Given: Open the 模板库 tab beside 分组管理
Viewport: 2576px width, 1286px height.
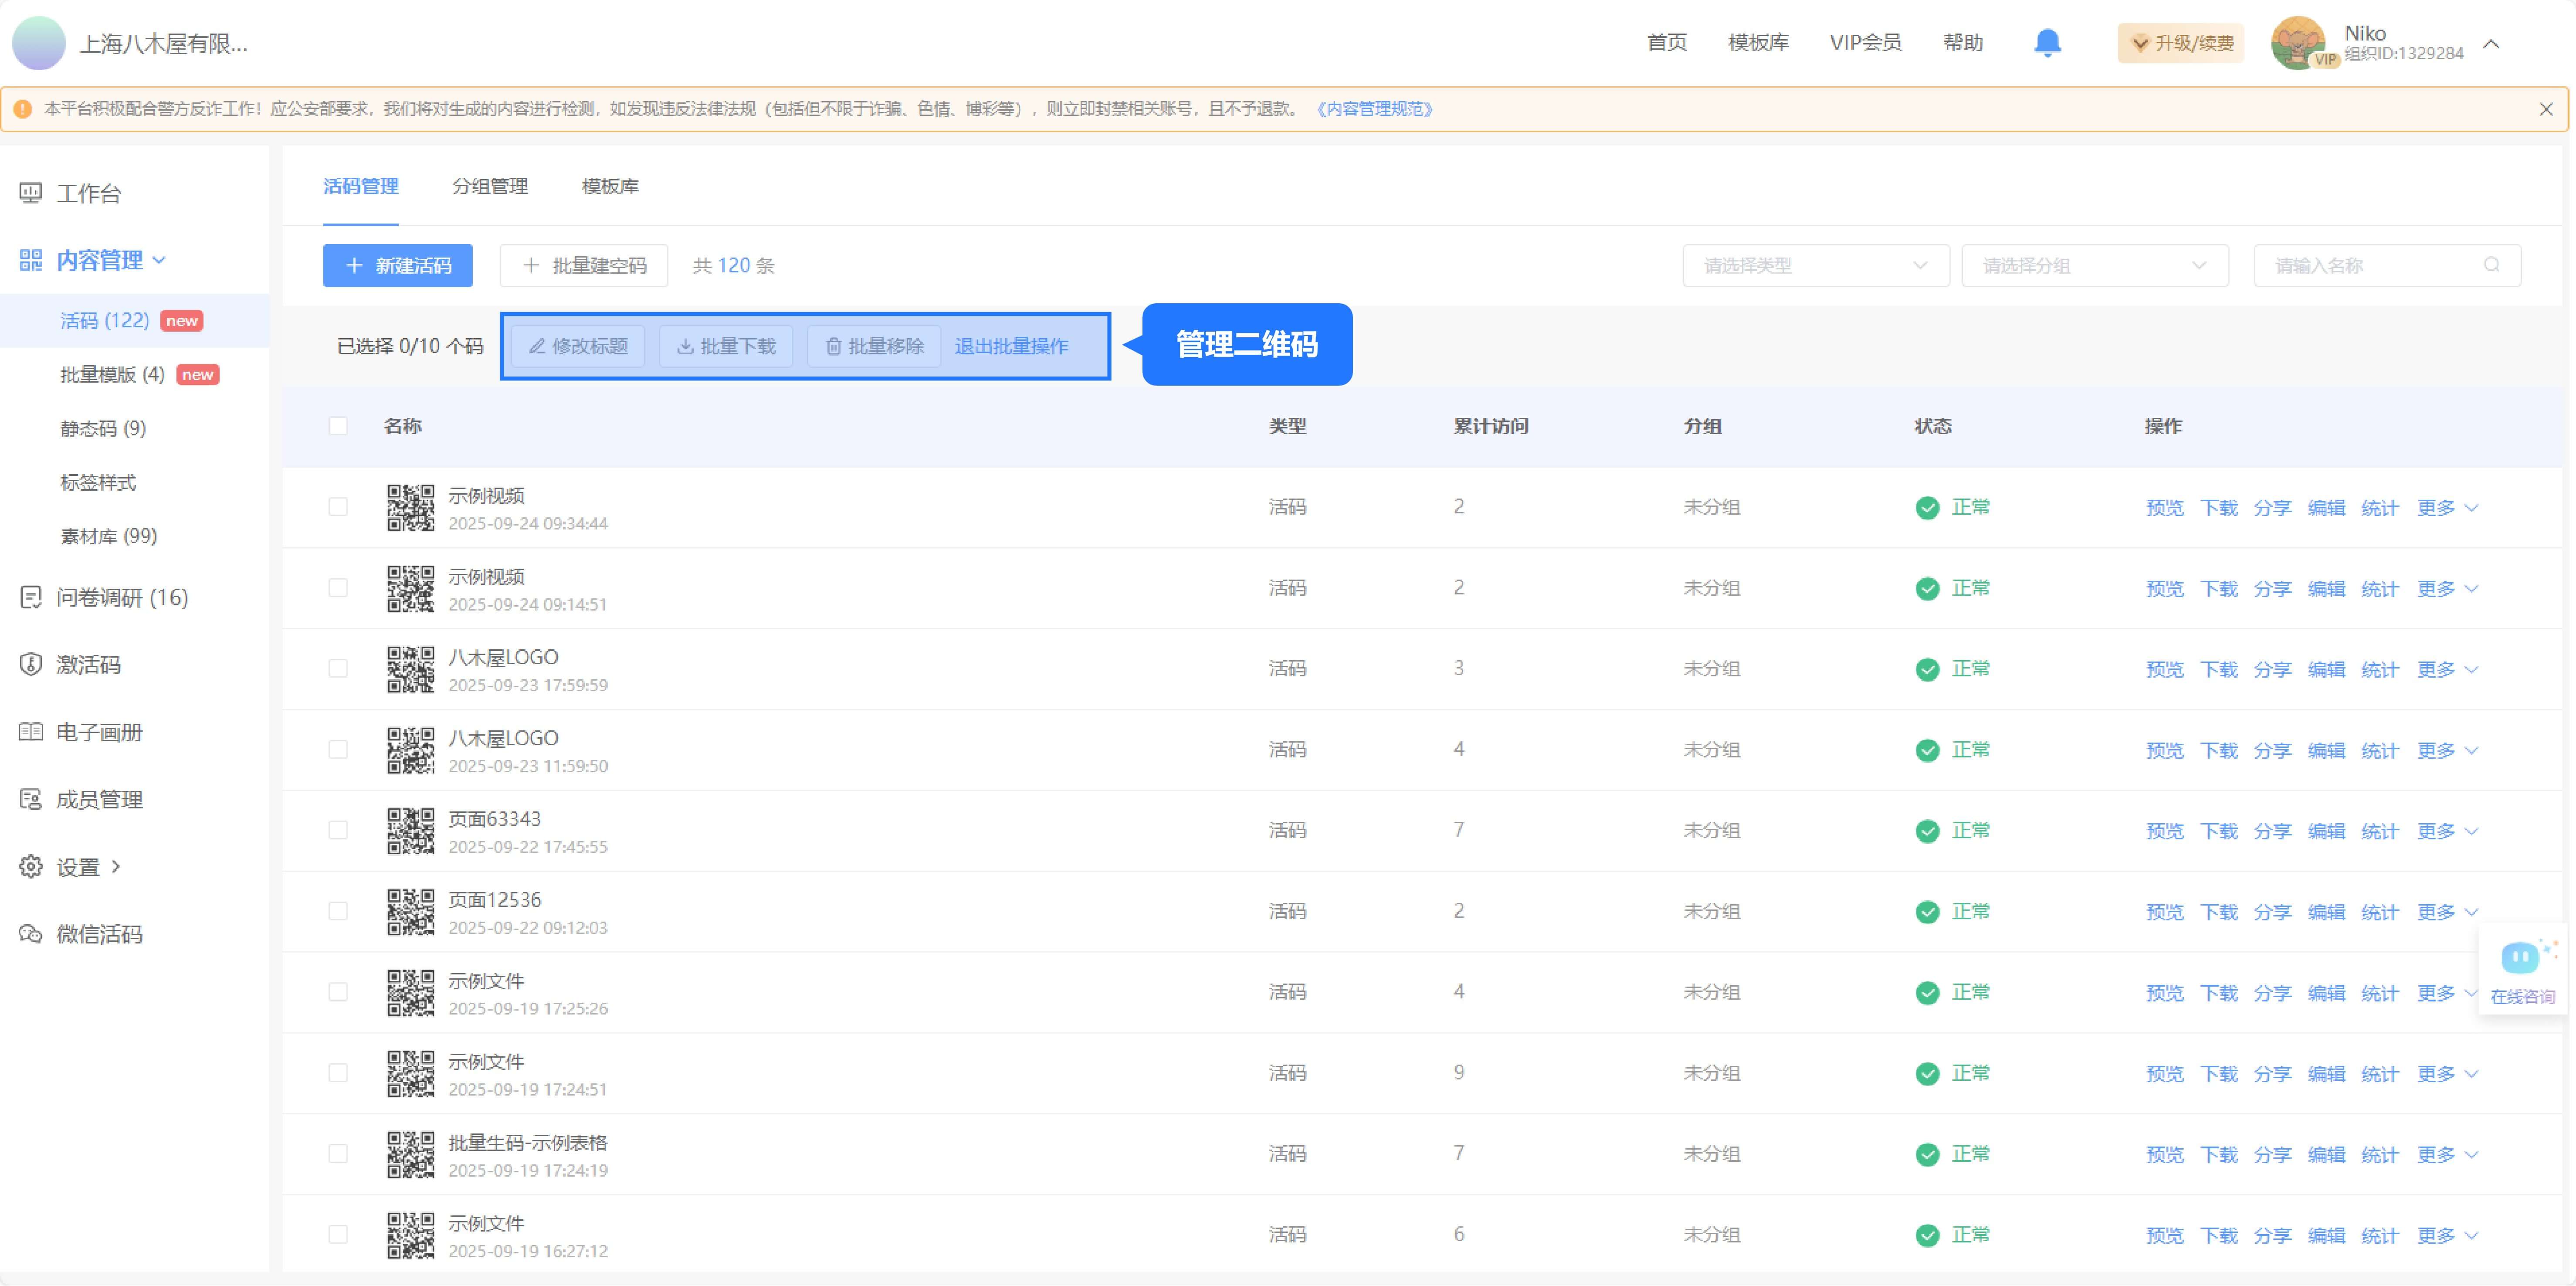Looking at the screenshot, I should (x=610, y=186).
